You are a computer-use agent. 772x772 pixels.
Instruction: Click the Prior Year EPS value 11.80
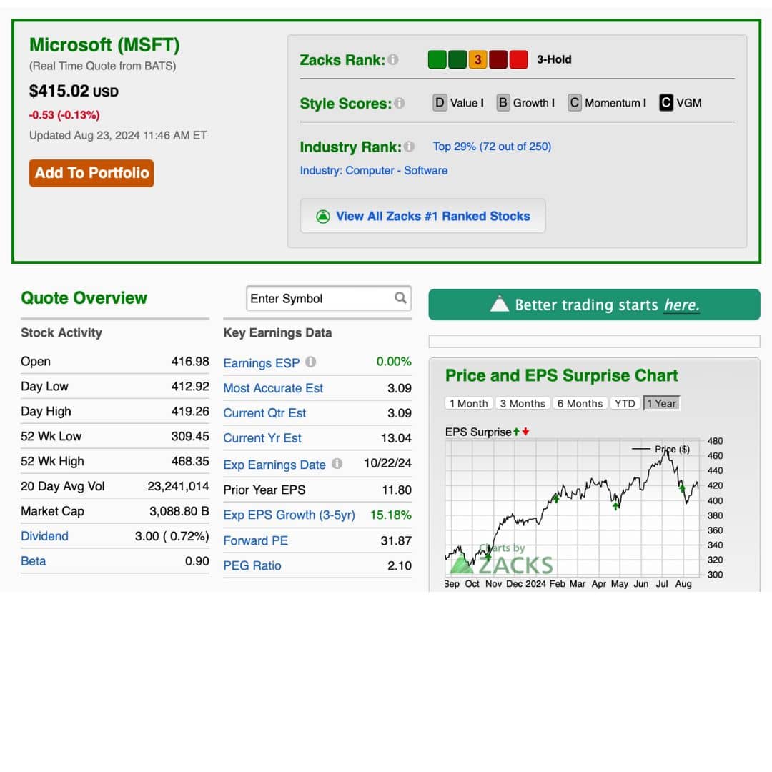[396, 490]
